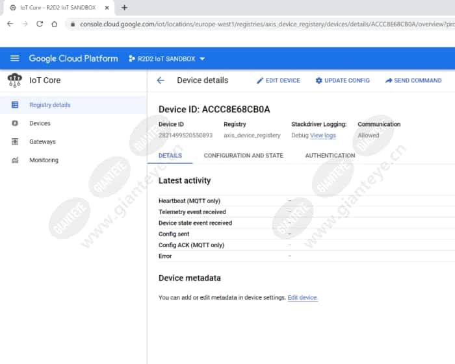
Task: Click the Telemetry event received row
Action: [x=306, y=212]
